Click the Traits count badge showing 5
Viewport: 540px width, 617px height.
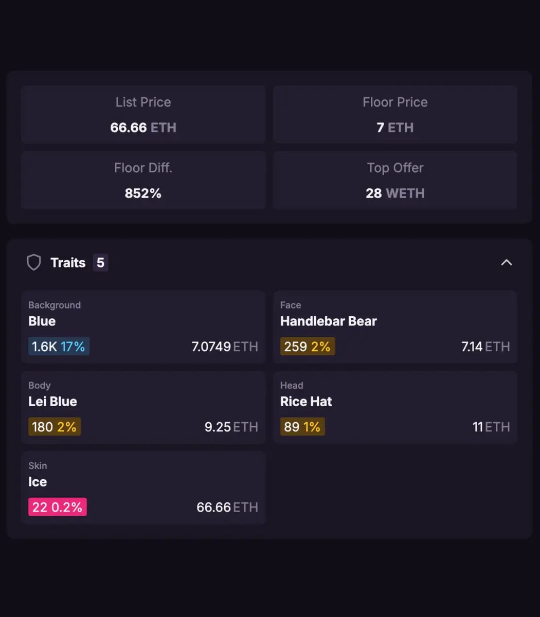[100, 263]
